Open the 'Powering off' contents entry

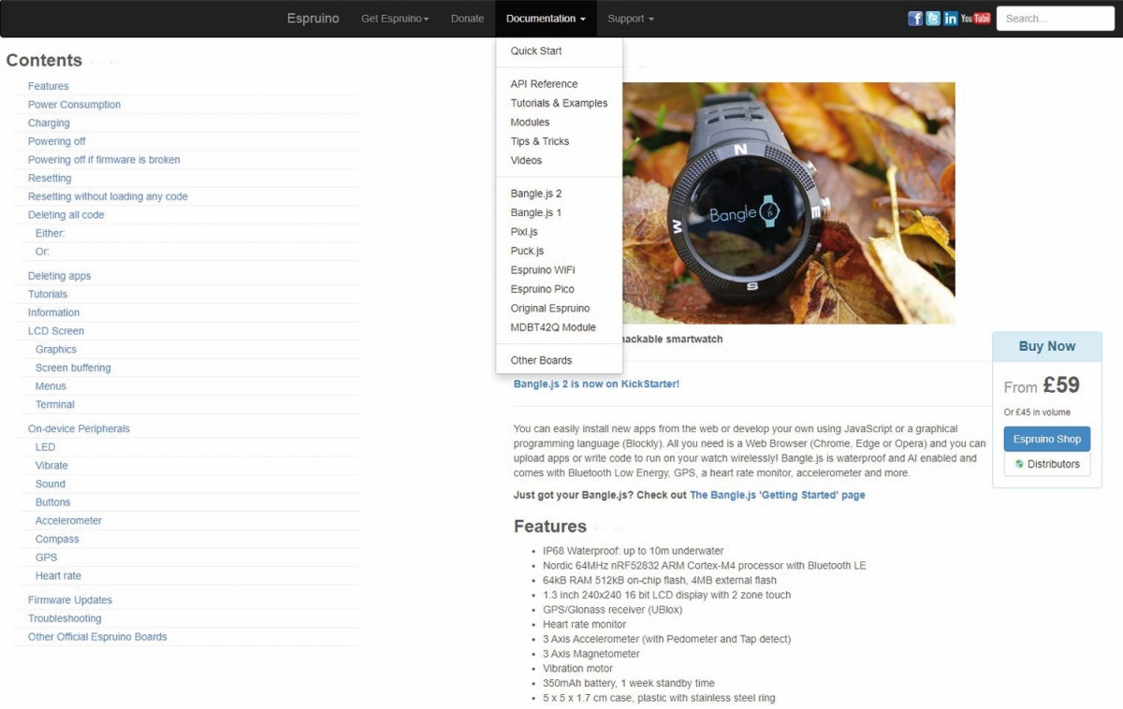[57, 141]
